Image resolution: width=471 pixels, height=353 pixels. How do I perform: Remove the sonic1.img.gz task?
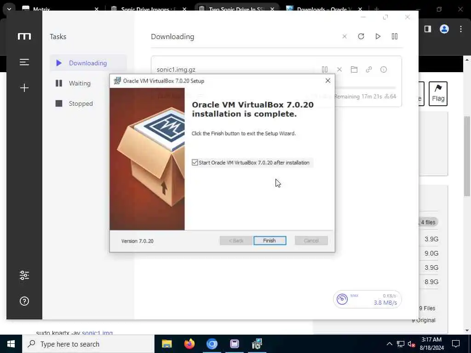tap(339, 70)
